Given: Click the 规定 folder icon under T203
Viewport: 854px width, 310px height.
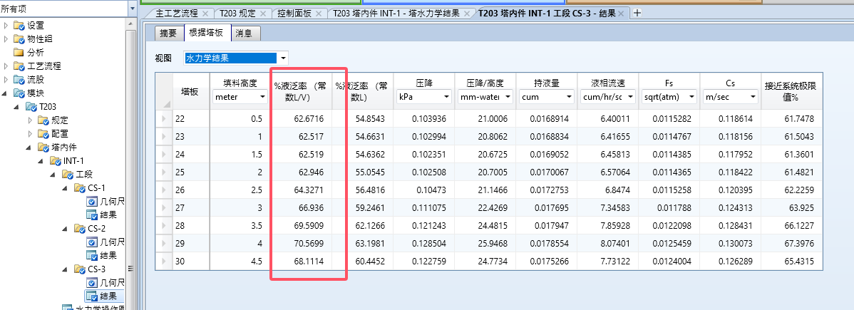Looking at the screenshot, I should click(43, 120).
